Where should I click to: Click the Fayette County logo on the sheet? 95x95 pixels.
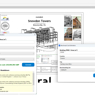point(5,19)
